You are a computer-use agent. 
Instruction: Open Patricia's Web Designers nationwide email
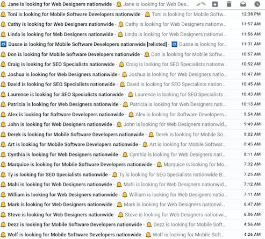(132, 104)
